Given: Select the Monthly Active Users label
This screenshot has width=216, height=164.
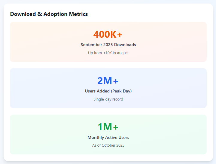Looking at the screenshot, I should 108,137.
